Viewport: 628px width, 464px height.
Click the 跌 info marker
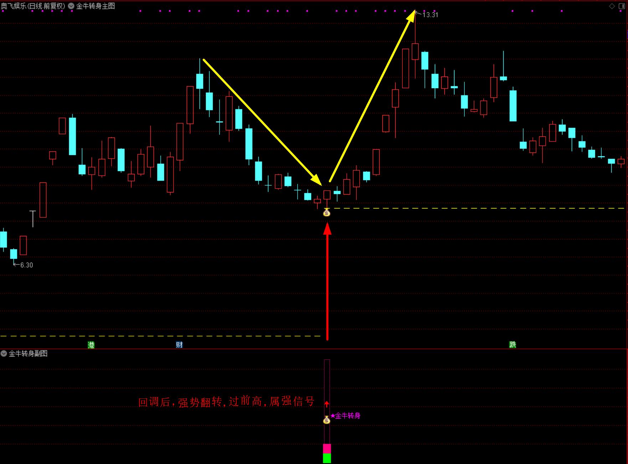513,345
